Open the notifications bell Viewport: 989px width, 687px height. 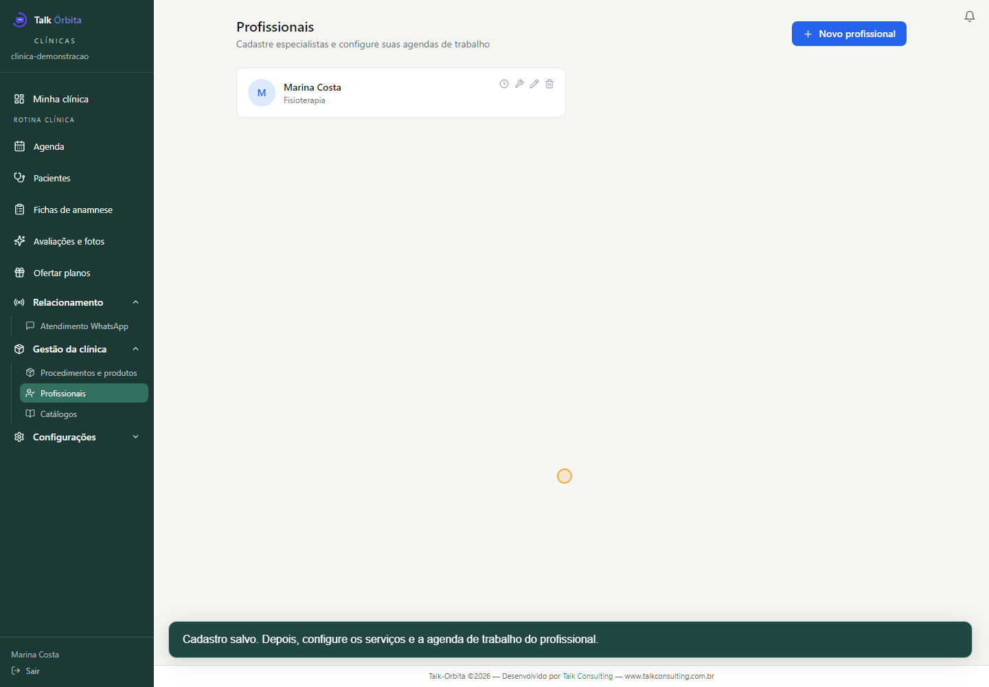tap(970, 16)
